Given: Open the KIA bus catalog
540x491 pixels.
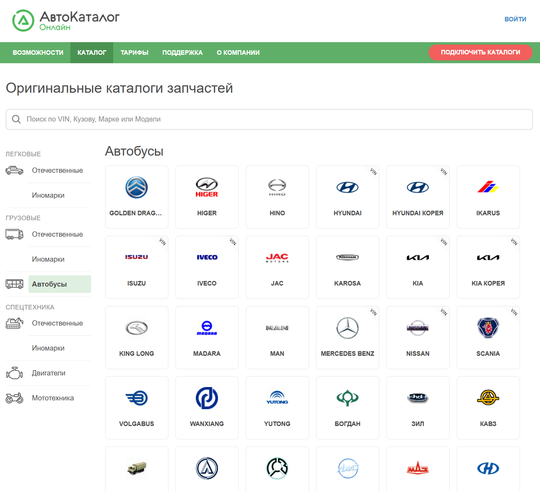Looking at the screenshot, I should (x=418, y=267).
